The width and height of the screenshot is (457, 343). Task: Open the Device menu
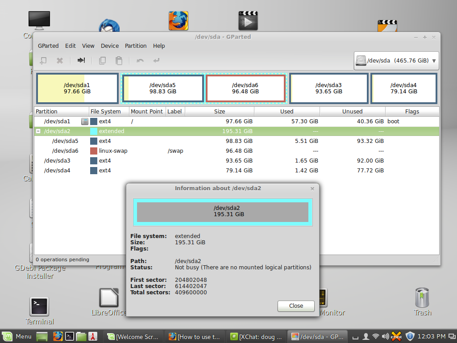click(x=110, y=46)
